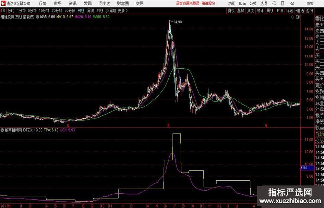The height and width of the screenshot is (208, 324).
Task: Click the red marker below the June peak
Action: tap(168, 125)
